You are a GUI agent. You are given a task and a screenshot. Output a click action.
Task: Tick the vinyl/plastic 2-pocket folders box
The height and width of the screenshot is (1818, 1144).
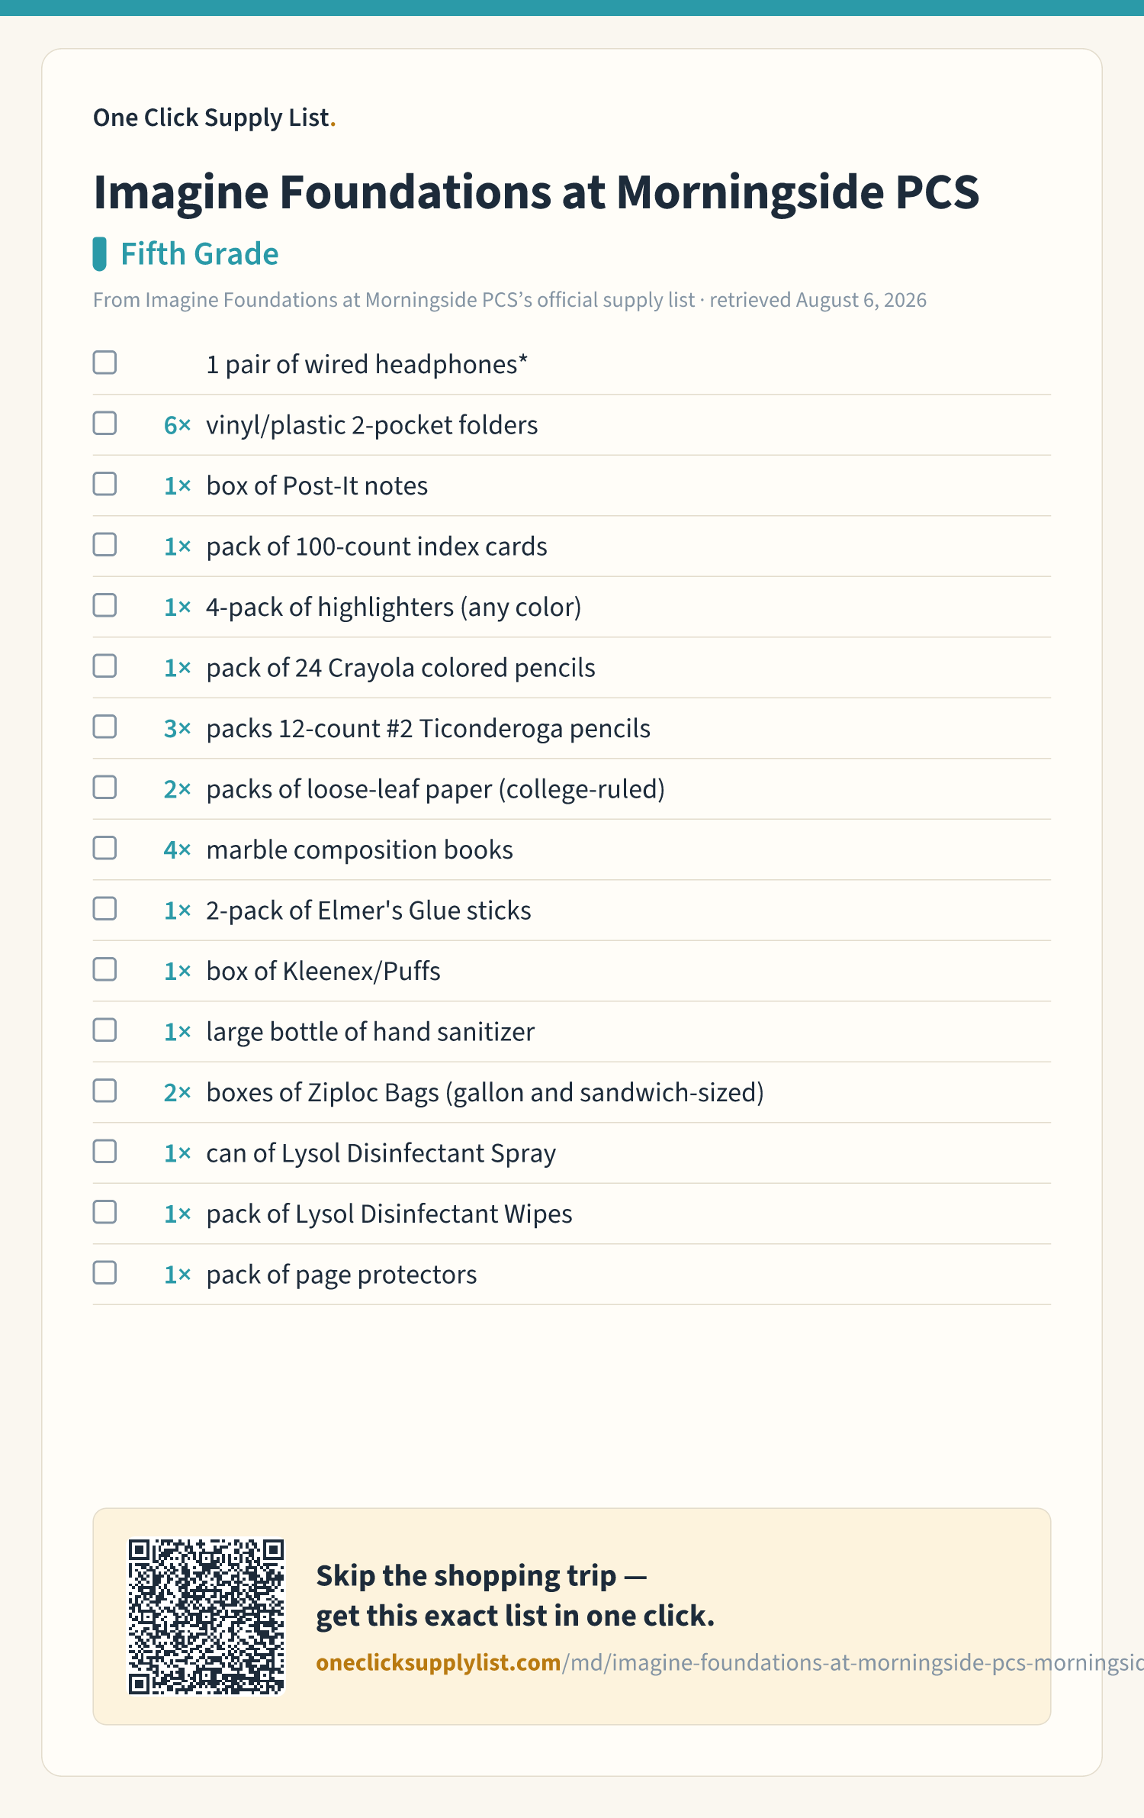click(x=104, y=423)
